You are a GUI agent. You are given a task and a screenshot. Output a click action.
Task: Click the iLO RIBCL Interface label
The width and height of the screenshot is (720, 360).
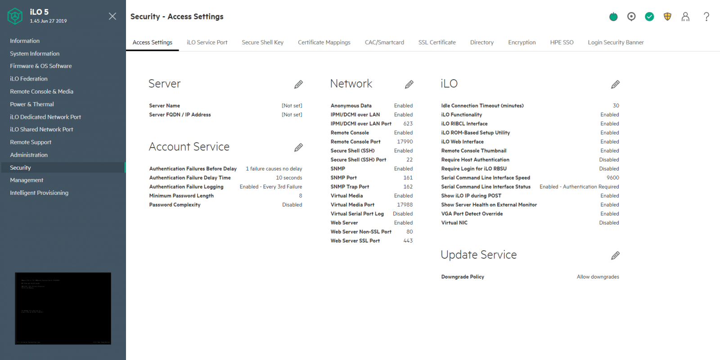[x=464, y=124]
